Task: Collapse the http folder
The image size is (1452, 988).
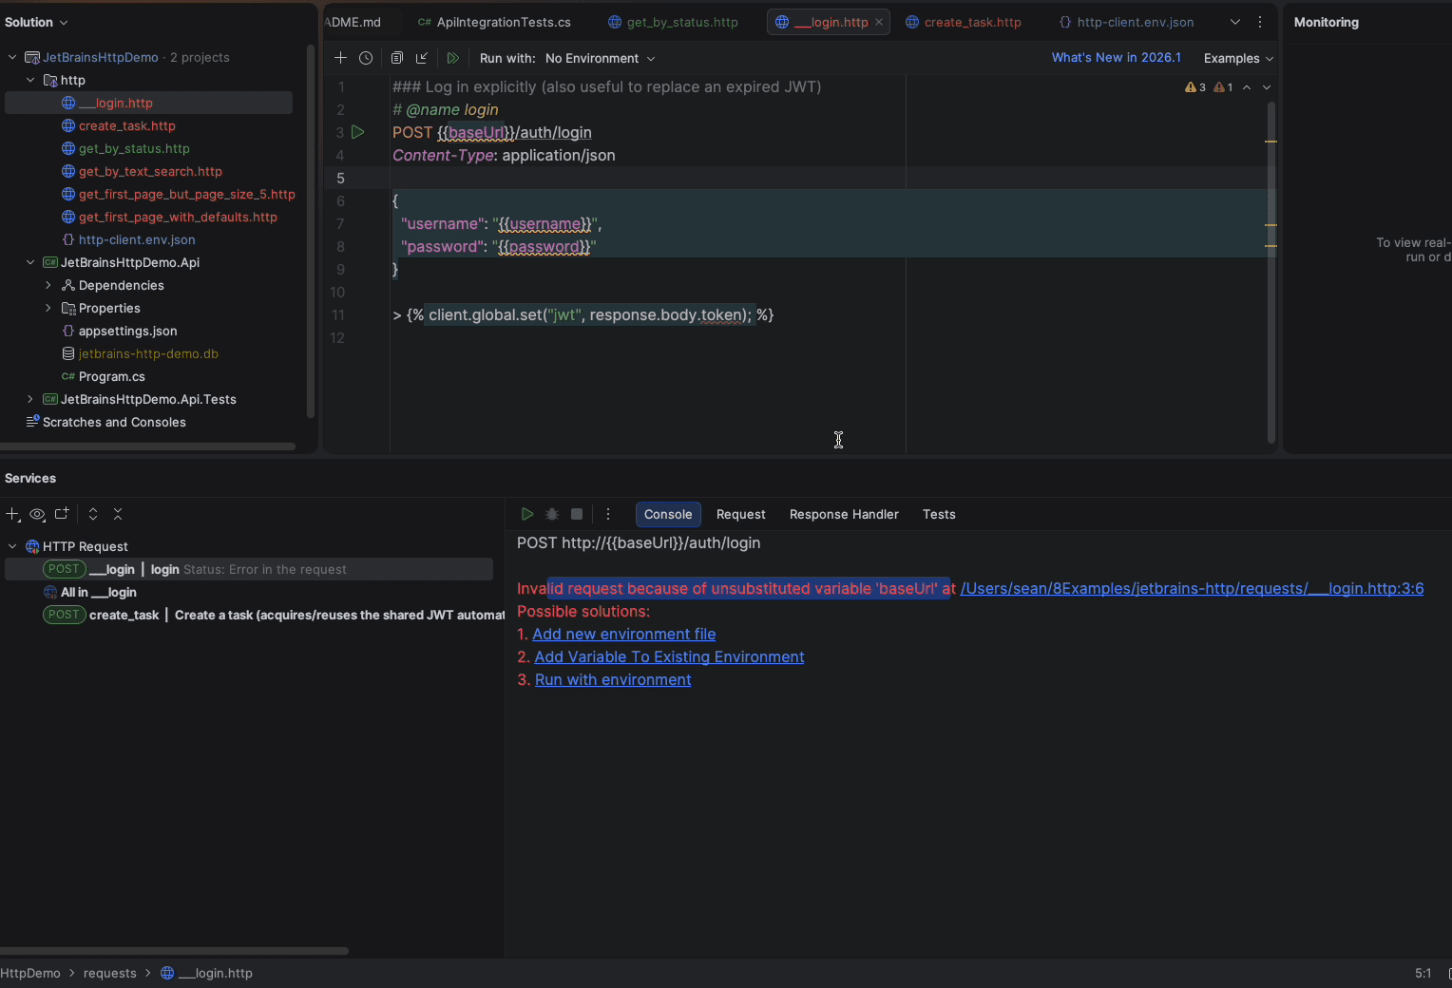Action: pos(30,80)
